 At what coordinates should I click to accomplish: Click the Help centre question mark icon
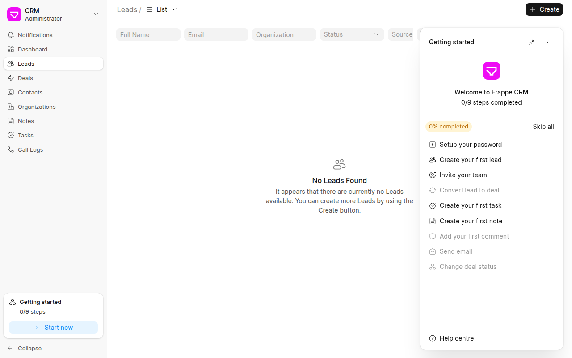point(433,338)
